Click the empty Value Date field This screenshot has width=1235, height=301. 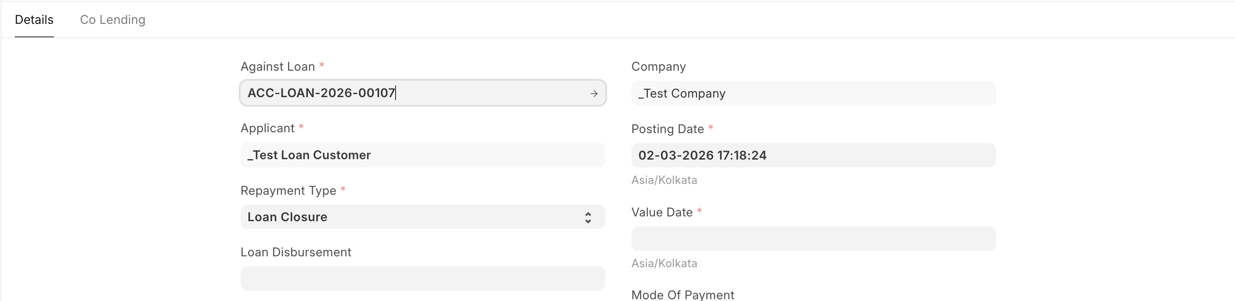pyautogui.click(x=813, y=239)
